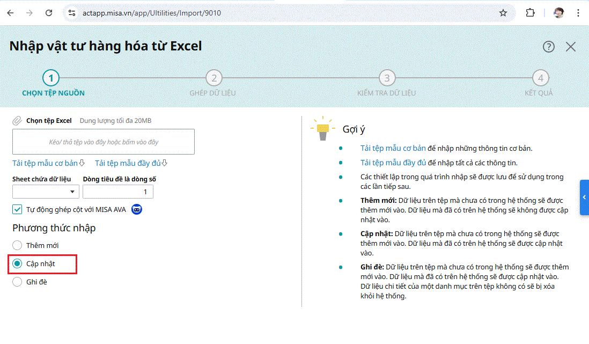The width and height of the screenshot is (589, 344).
Task: Select step 2 Ghép dữ liệu
Action: (213, 78)
